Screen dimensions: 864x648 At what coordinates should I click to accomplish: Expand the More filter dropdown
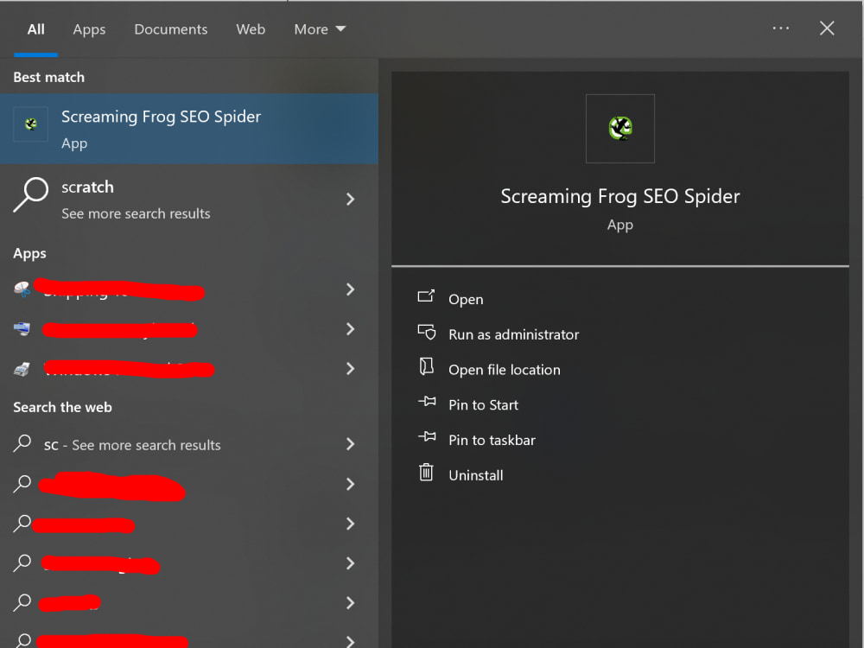pos(320,29)
